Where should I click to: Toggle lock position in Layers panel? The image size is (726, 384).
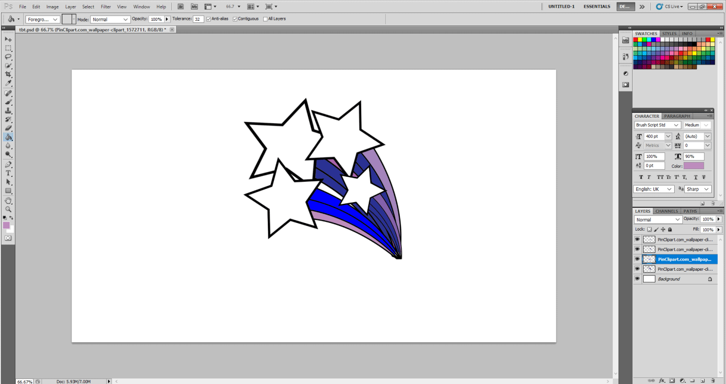(663, 230)
